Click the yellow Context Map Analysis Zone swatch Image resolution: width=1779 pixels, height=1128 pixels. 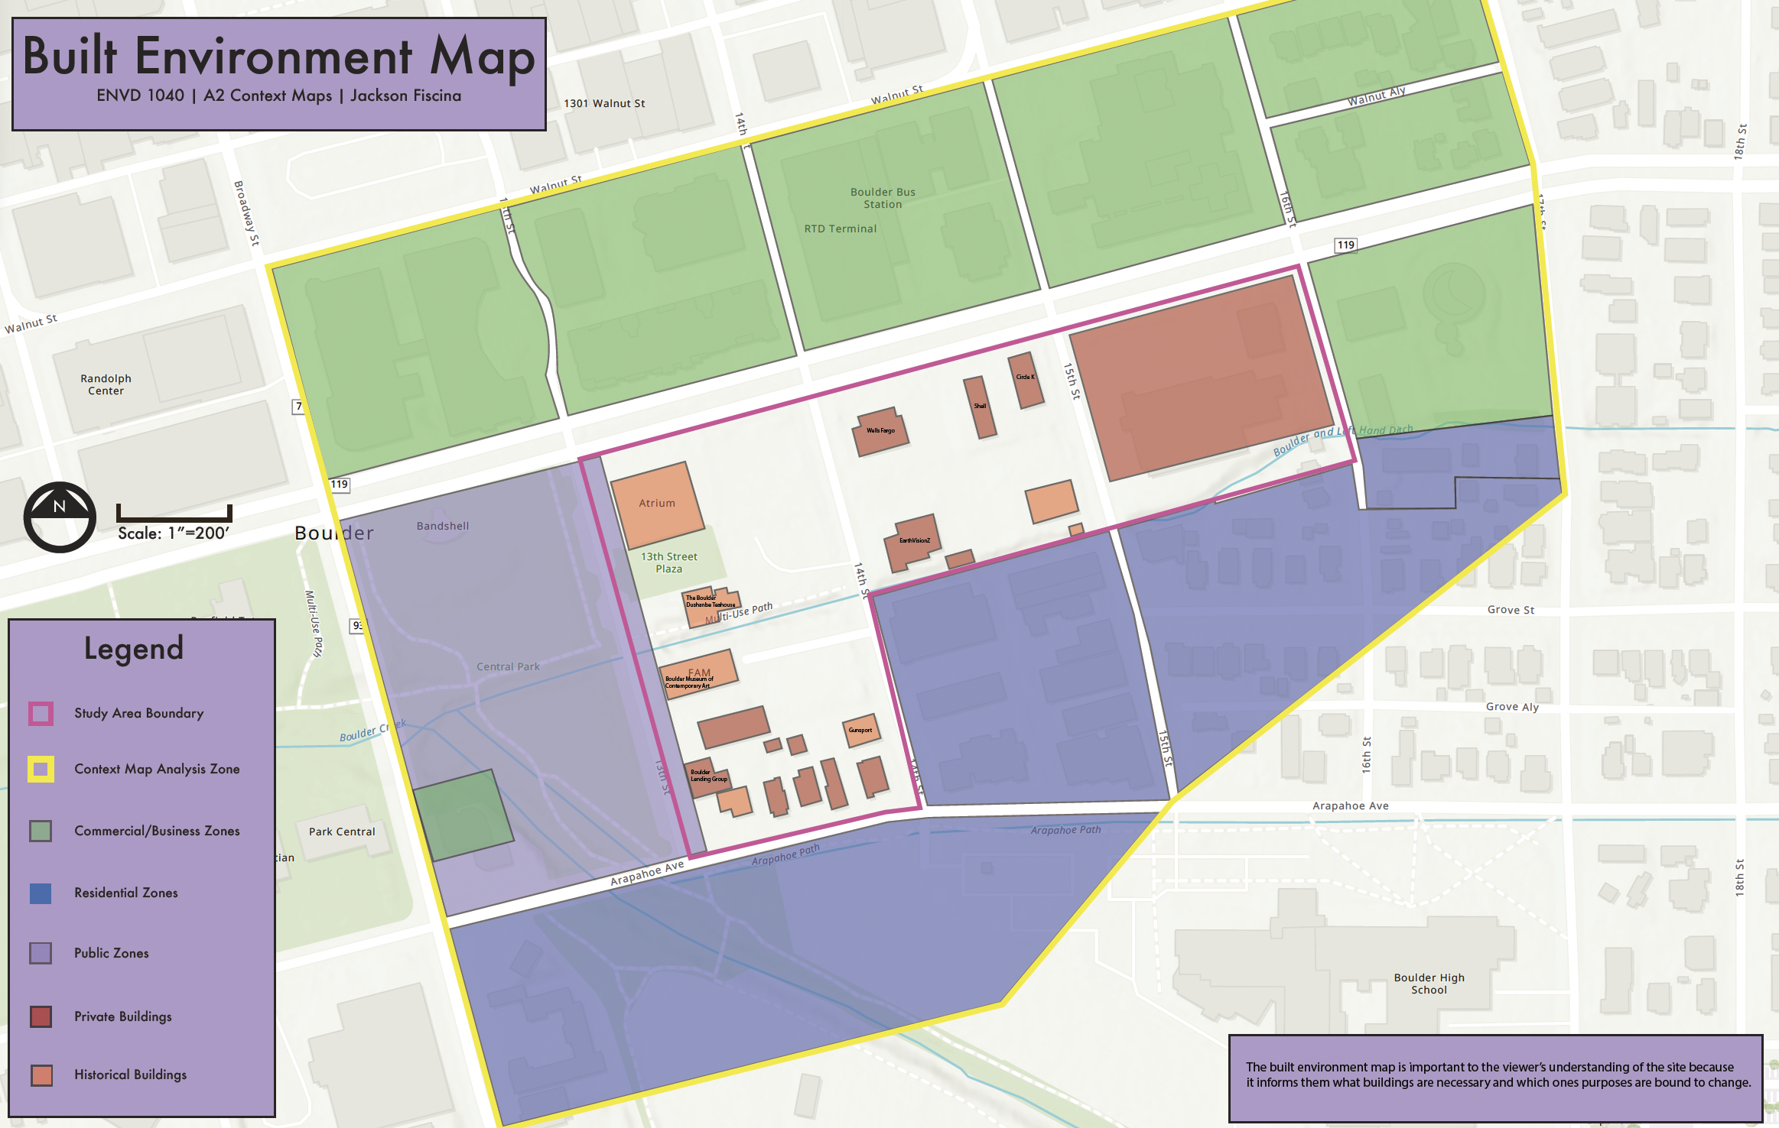(x=41, y=769)
